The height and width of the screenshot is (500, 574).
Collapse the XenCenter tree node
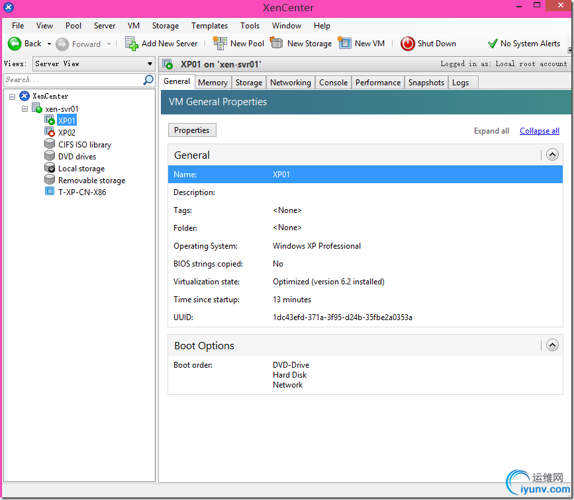tap(12, 97)
